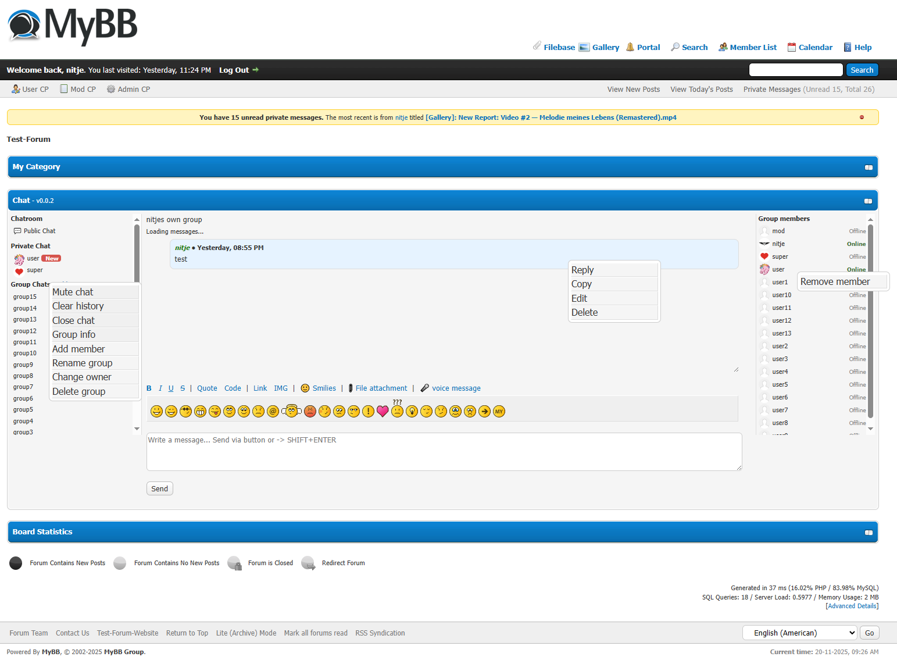Select Remove member from popup menu
Image resolution: width=897 pixels, height=671 pixels.
(x=835, y=282)
